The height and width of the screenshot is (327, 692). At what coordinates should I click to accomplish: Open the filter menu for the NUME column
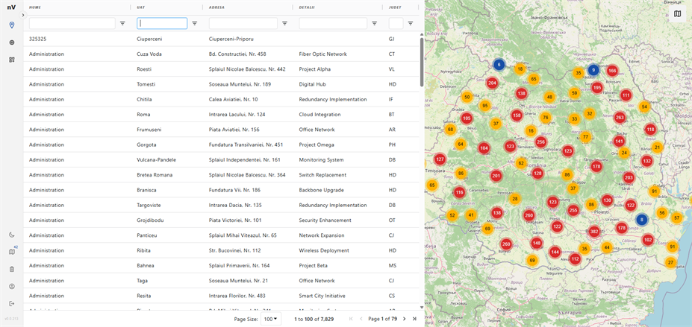point(122,23)
